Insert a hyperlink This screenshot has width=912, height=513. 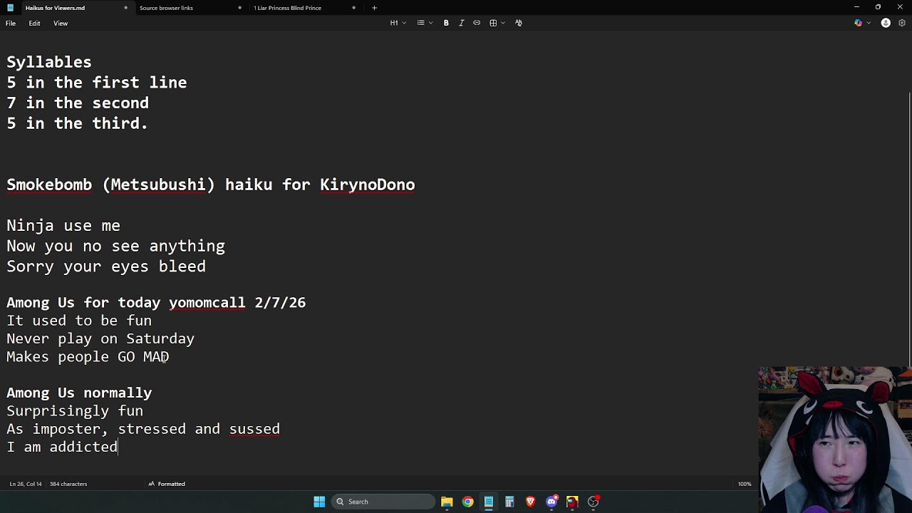pyautogui.click(x=477, y=23)
